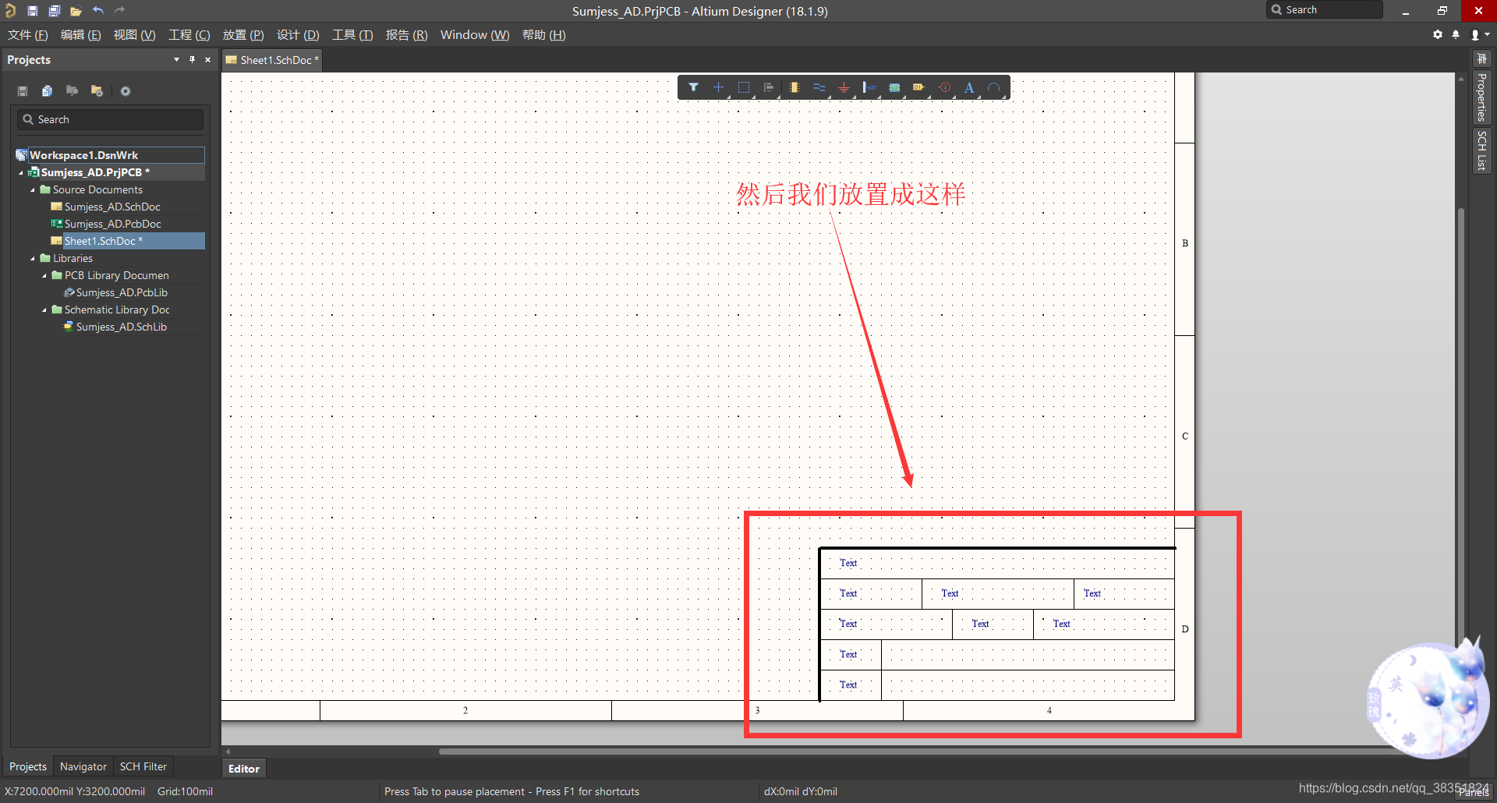Open project options folder-gear icon

coord(97,91)
